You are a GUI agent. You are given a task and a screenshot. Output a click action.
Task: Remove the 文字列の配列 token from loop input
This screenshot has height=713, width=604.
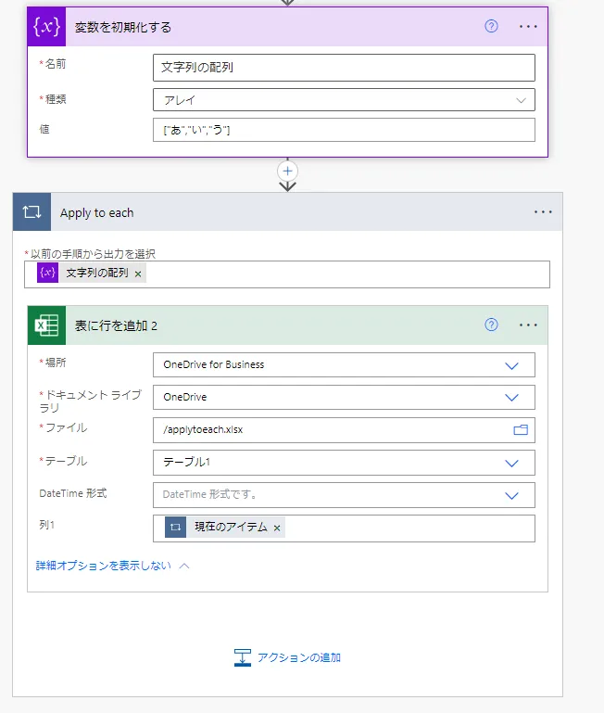click(x=138, y=274)
